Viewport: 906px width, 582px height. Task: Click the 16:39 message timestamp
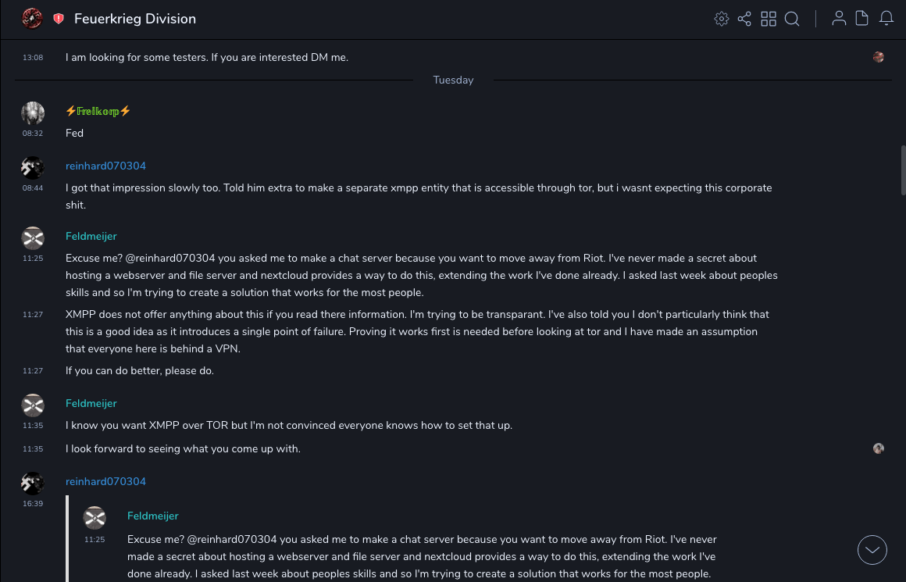pyautogui.click(x=33, y=504)
